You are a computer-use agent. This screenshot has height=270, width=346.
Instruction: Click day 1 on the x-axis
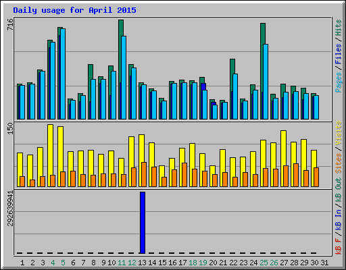pyautogui.click(x=22, y=263)
